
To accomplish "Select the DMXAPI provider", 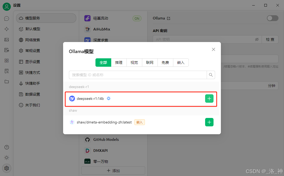I will (113, 151).
